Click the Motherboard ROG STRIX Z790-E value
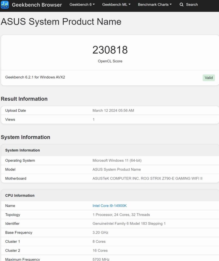Screen dimensions: 219x261 pyautogui.click(x=147, y=178)
